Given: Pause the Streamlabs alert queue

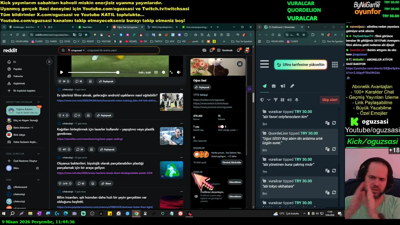Looking at the screenshot, I should click(282, 100).
